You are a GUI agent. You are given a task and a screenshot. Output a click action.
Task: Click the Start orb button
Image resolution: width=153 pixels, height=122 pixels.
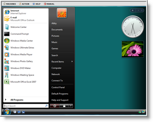7,112
